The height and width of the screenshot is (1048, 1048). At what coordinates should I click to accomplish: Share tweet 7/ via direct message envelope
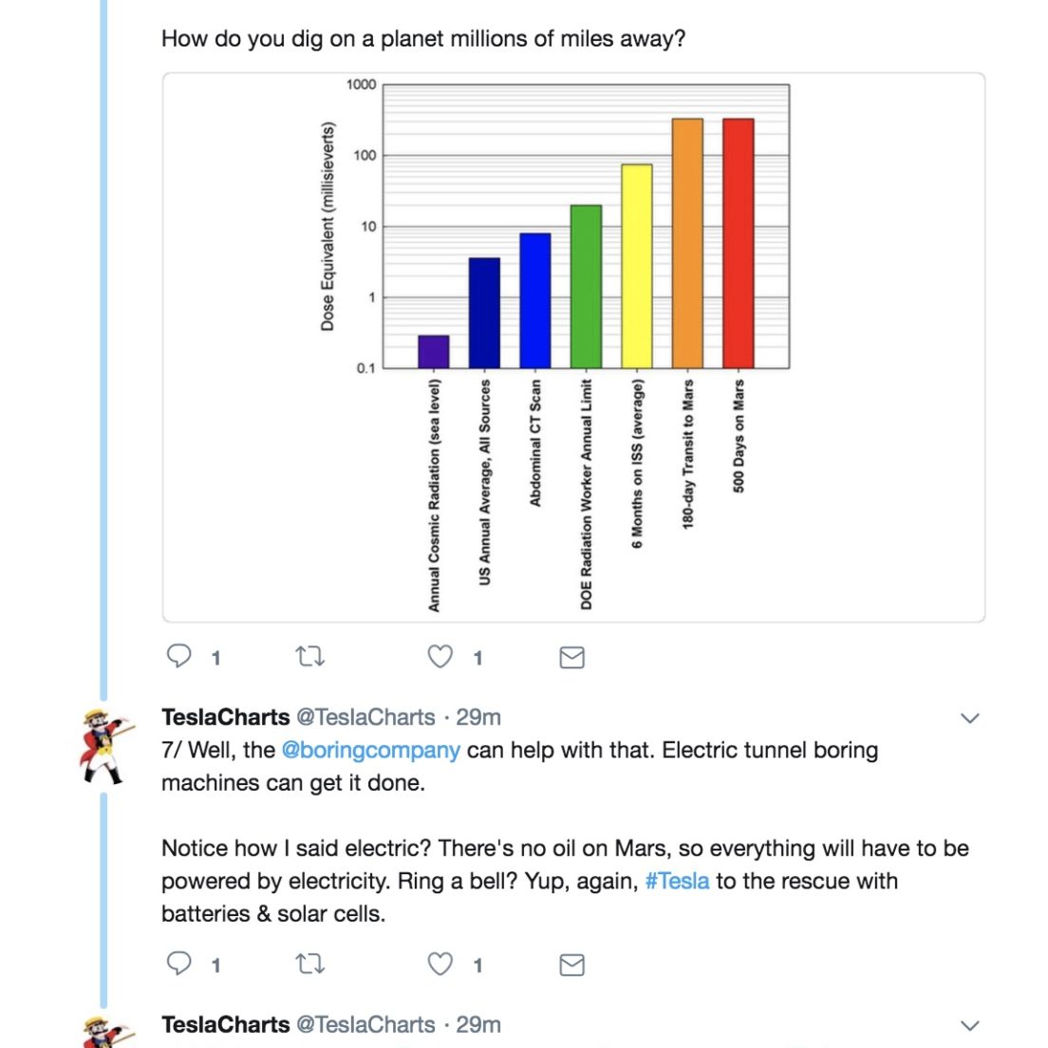[571, 965]
